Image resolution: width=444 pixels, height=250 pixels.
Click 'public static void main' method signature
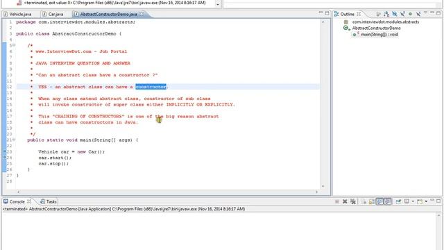pyautogui.click(x=83, y=140)
